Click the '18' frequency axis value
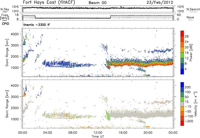Viewport: 200px width, 138px height. tap(17, 15)
